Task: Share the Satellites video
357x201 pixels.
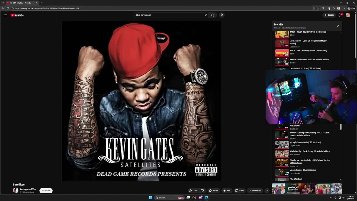Action: click(214, 191)
